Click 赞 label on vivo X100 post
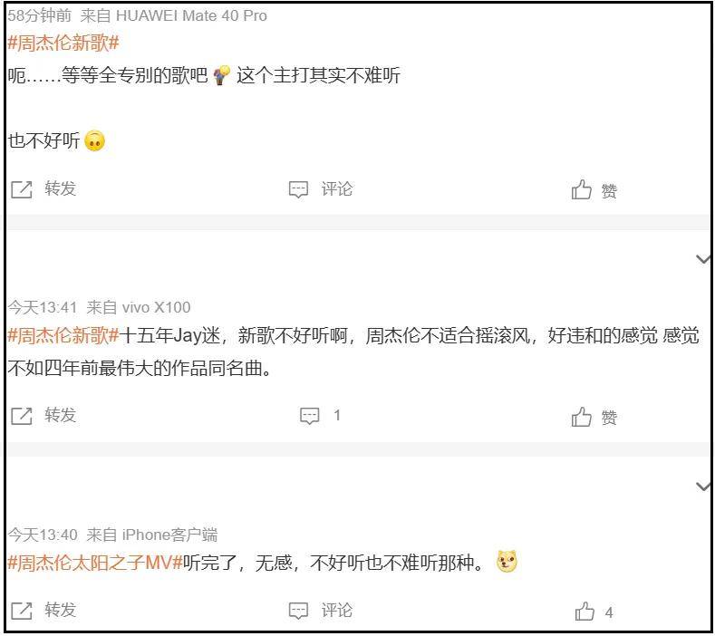The width and height of the screenshot is (715, 636). [610, 418]
